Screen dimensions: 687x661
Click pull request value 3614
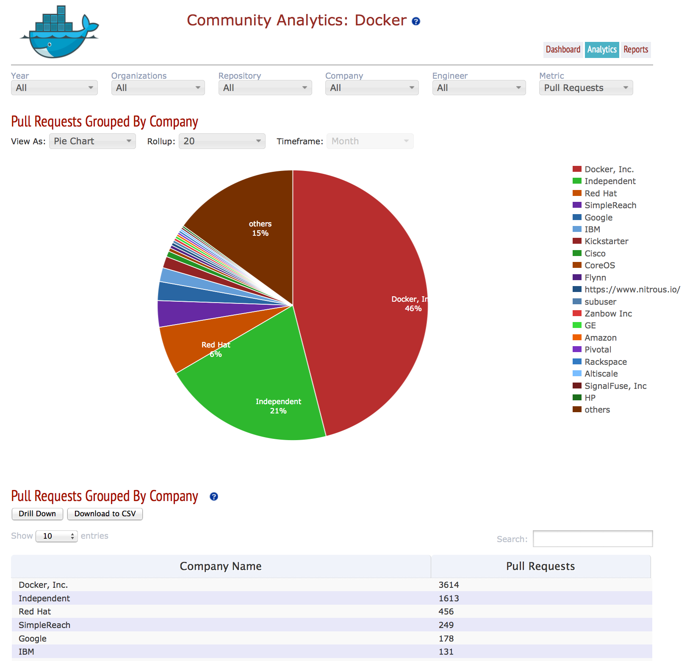(x=449, y=585)
